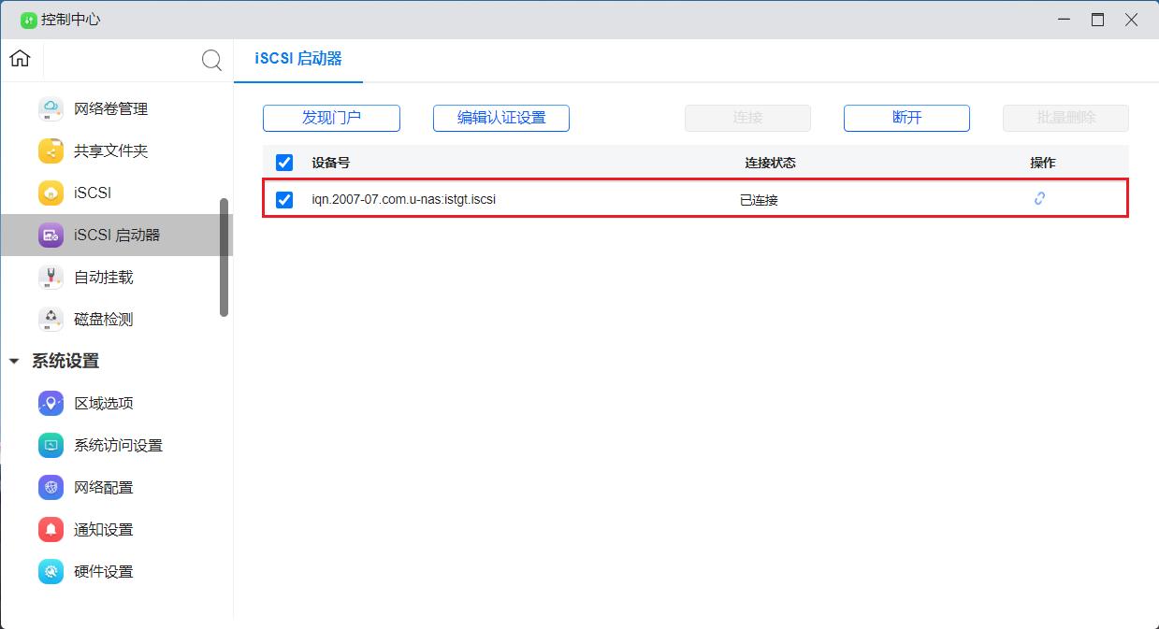1159x629 pixels.
Task: Click the reconnect icon in the 操作 column
Action: coord(1039,199)
